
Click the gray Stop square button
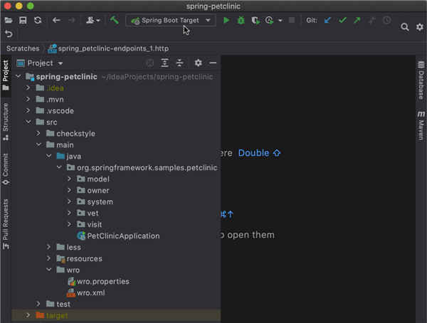[x=292, y=20]
